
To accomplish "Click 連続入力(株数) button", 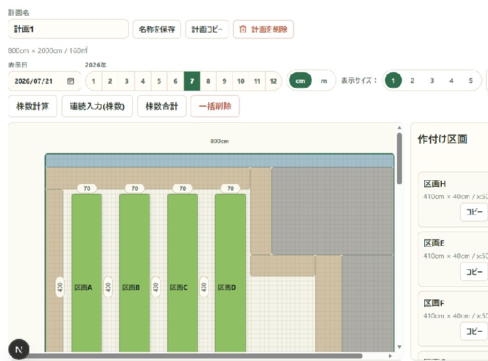I will point(97,106).
